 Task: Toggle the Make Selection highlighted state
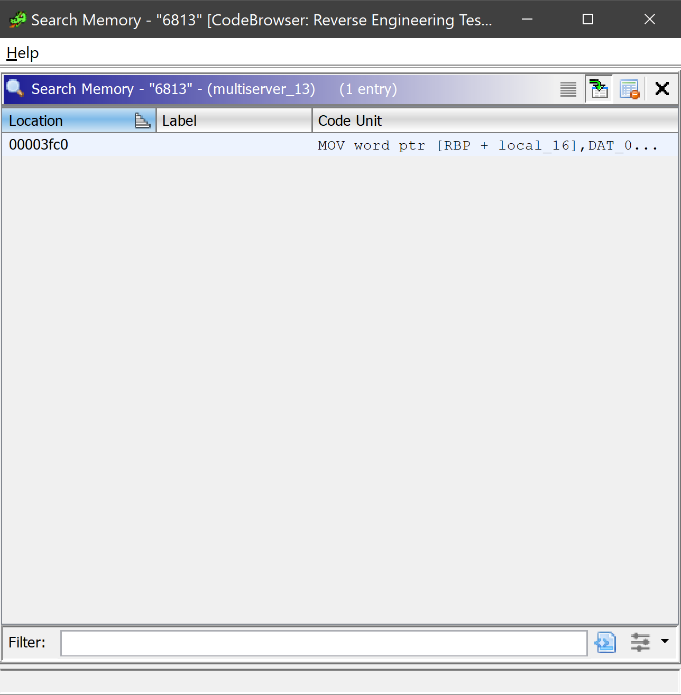[598, 89]
